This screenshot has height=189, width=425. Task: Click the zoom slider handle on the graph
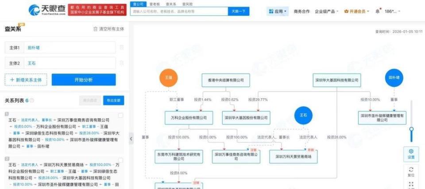(411, 129)
